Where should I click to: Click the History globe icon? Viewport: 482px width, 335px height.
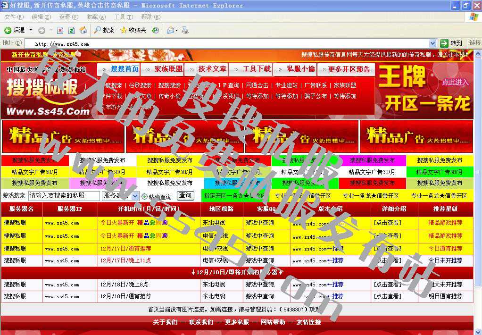[156, 30]
